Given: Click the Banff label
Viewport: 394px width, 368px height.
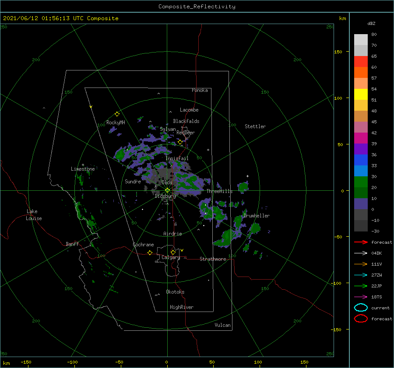Looking at the screenshot, I should click(x=72, y=244).
